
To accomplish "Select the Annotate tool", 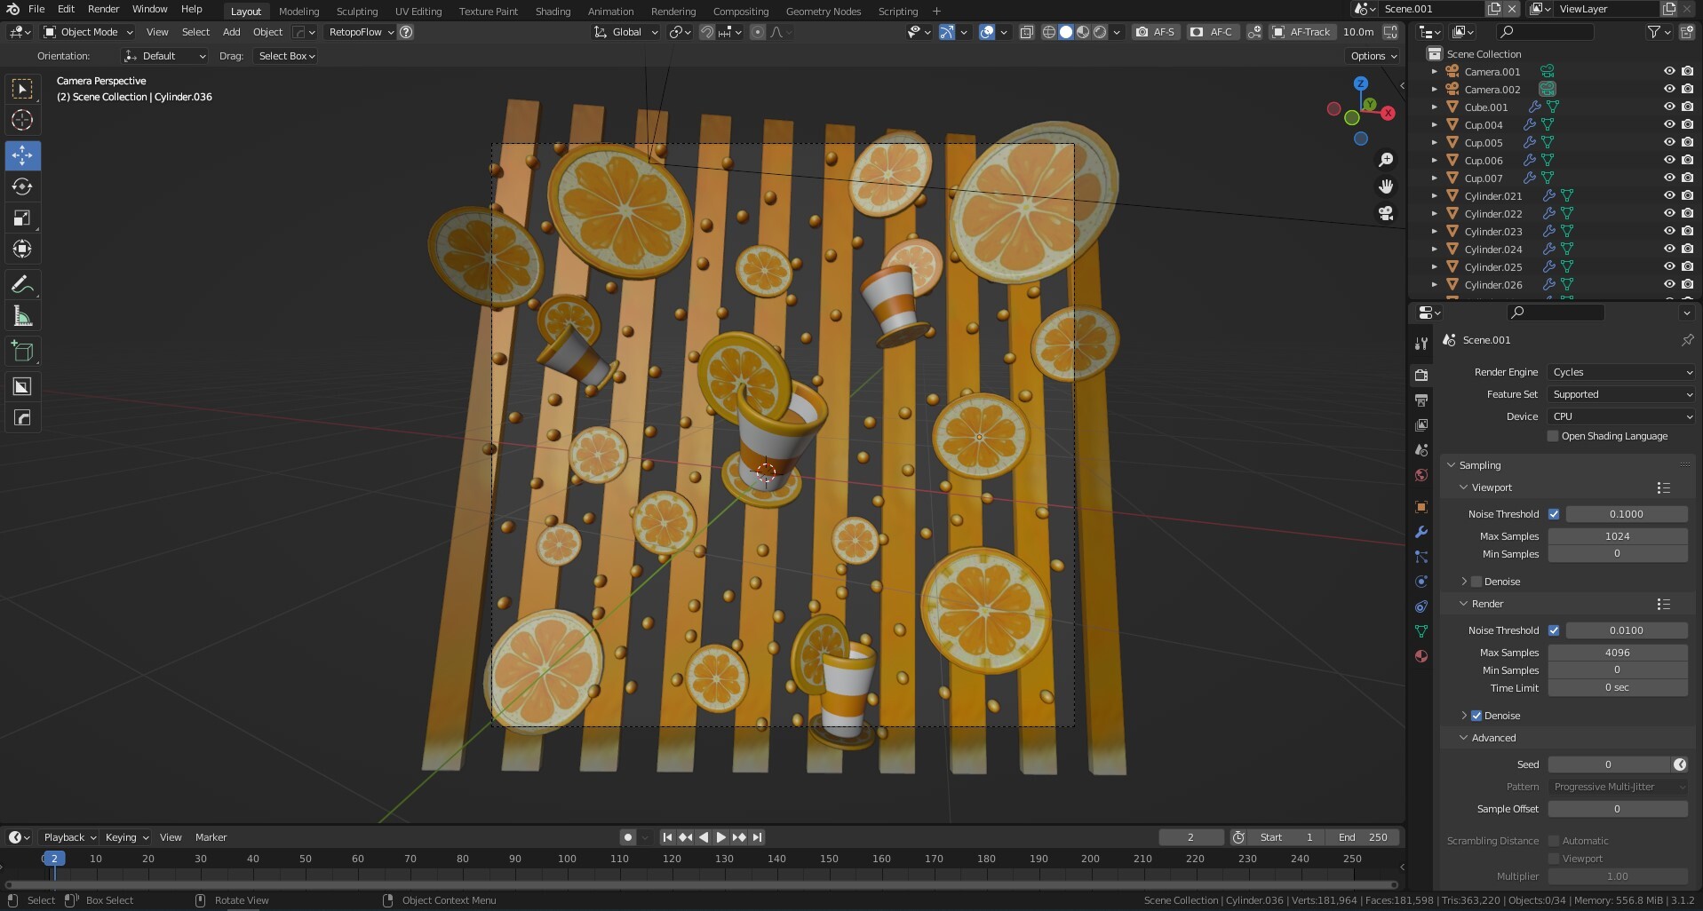I will tap(22, 283).
